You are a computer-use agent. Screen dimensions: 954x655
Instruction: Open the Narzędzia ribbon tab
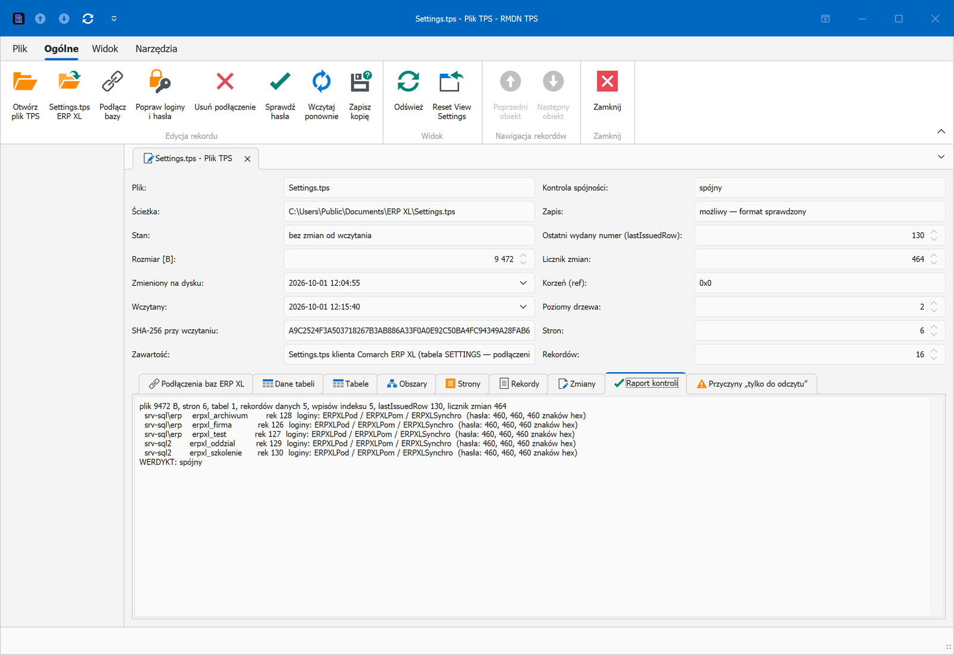[156, 49]
